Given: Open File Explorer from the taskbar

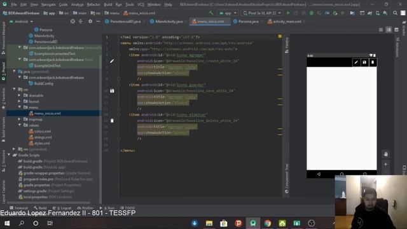Looking at the screenshot, I should tap(209, 223).
